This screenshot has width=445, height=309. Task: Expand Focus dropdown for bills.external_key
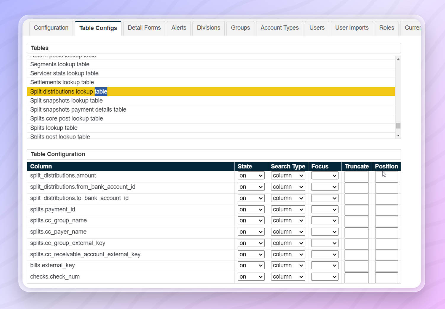[324, 265]
